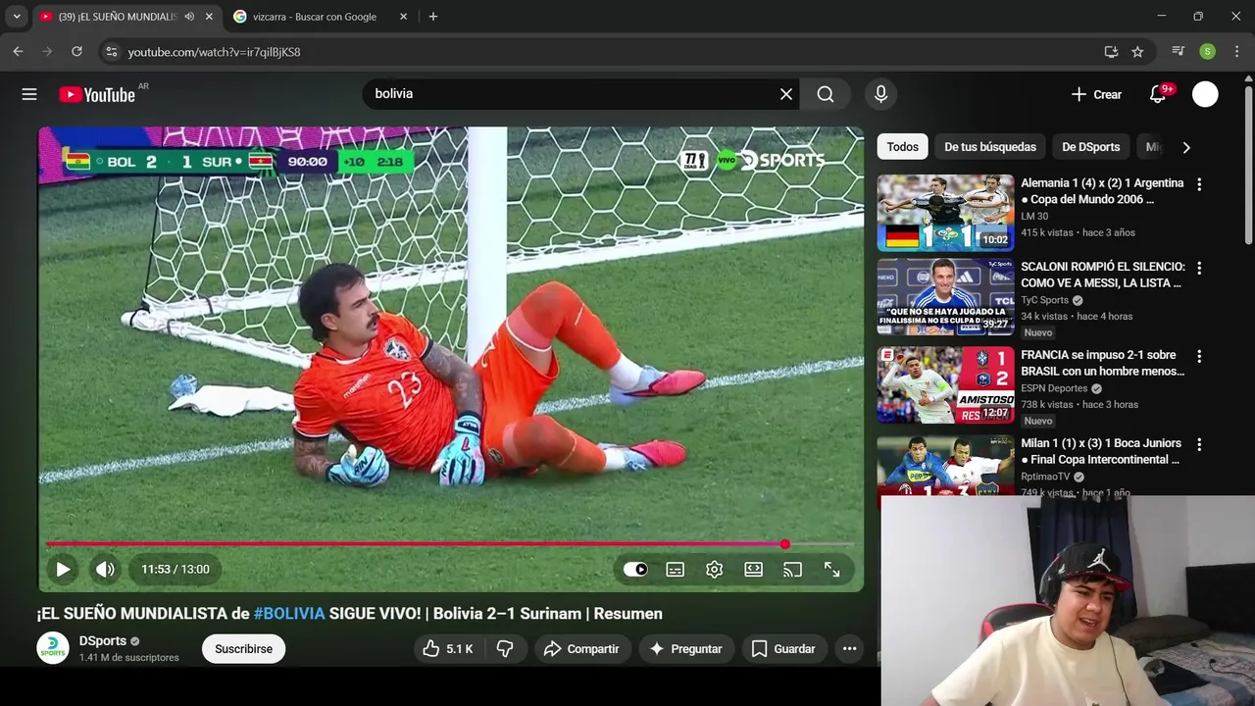
Task: Start voice search with microphone icon
Action: (880, 94)
